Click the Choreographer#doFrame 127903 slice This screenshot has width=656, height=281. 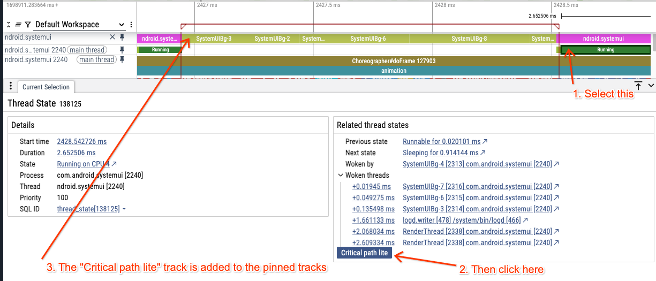click(394, 61)
